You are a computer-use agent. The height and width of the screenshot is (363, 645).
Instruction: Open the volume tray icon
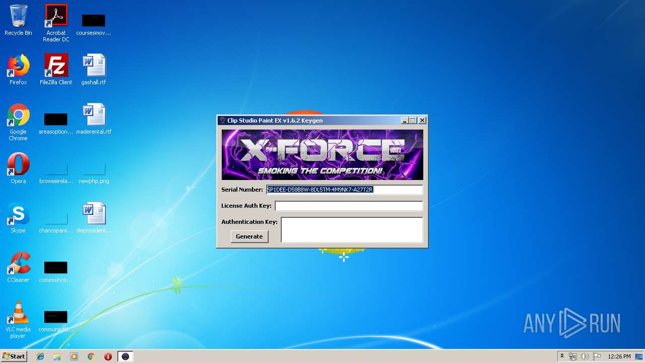pos(585,356)
